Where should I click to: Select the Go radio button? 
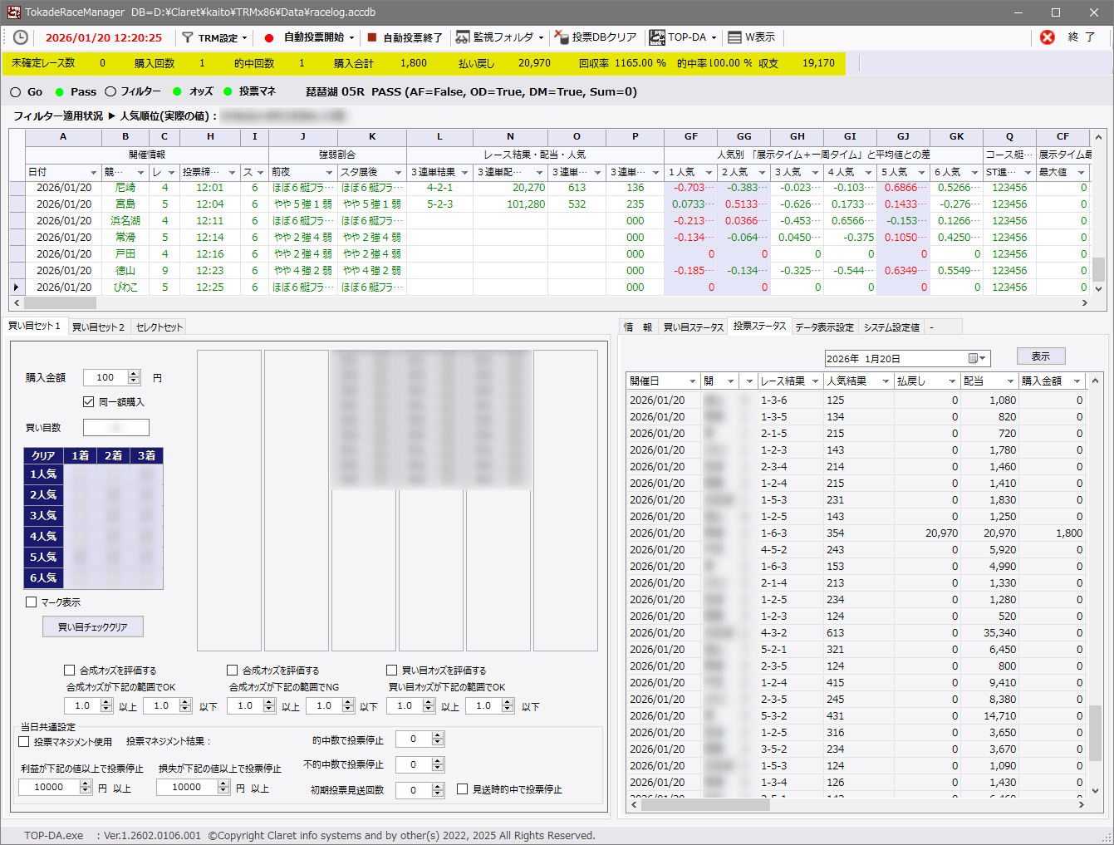pos(16,92)
